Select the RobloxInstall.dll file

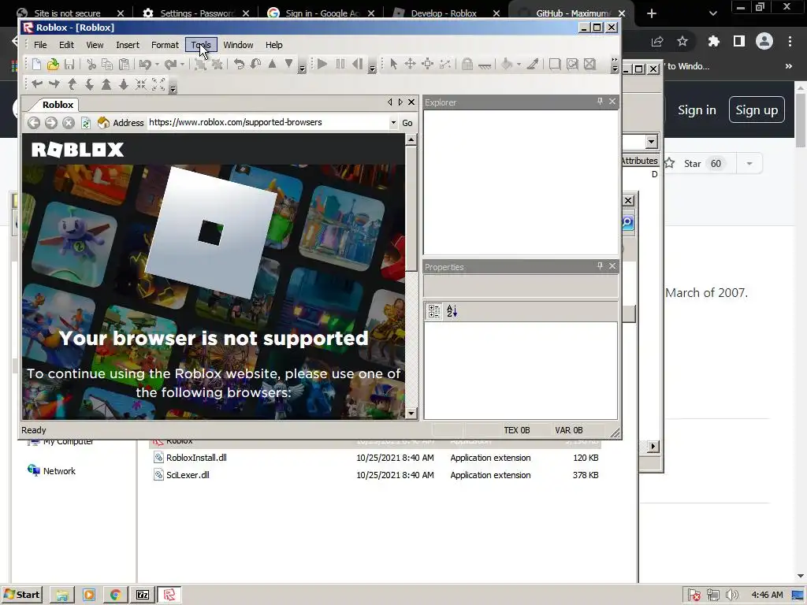click(x=196, y=458)
